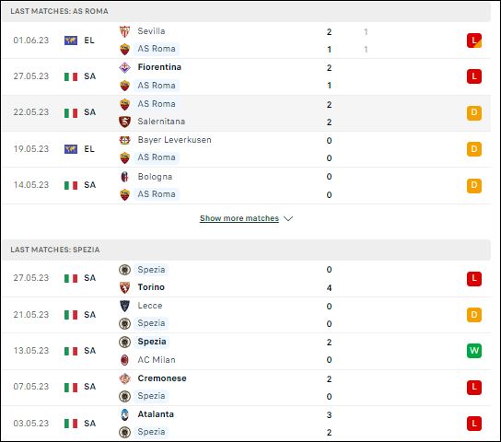
Task: Click the Atalanta club crest icon
Action: click(x=124, y=414)
